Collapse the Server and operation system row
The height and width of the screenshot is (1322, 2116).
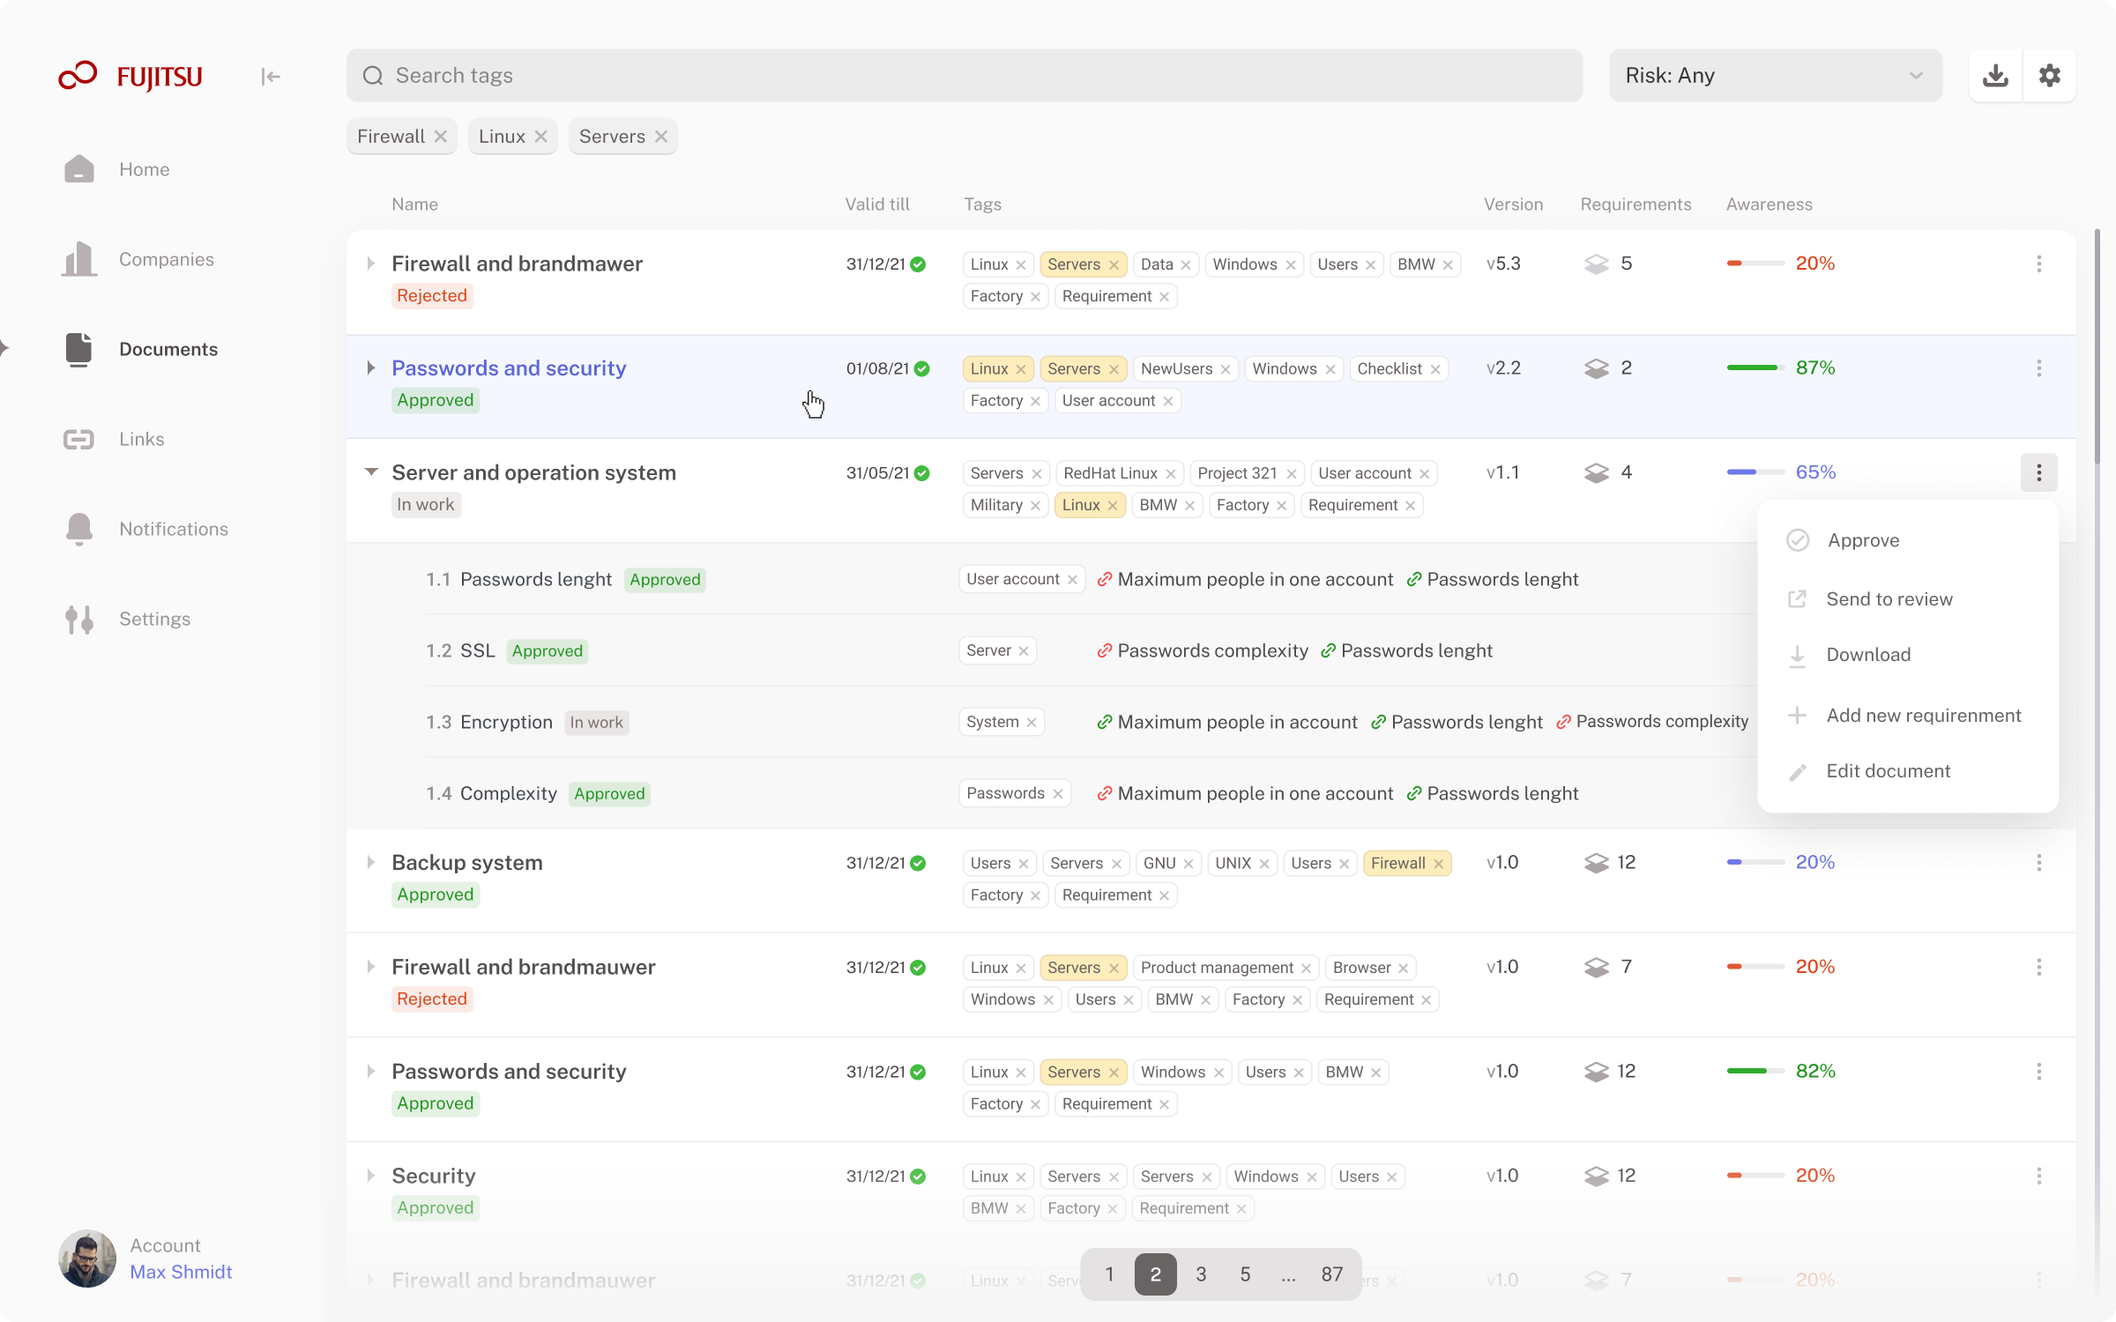click(371, 472)
